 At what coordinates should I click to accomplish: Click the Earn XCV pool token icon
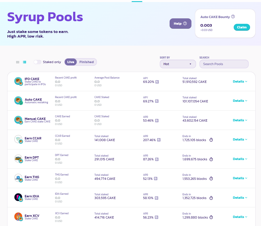18,217
